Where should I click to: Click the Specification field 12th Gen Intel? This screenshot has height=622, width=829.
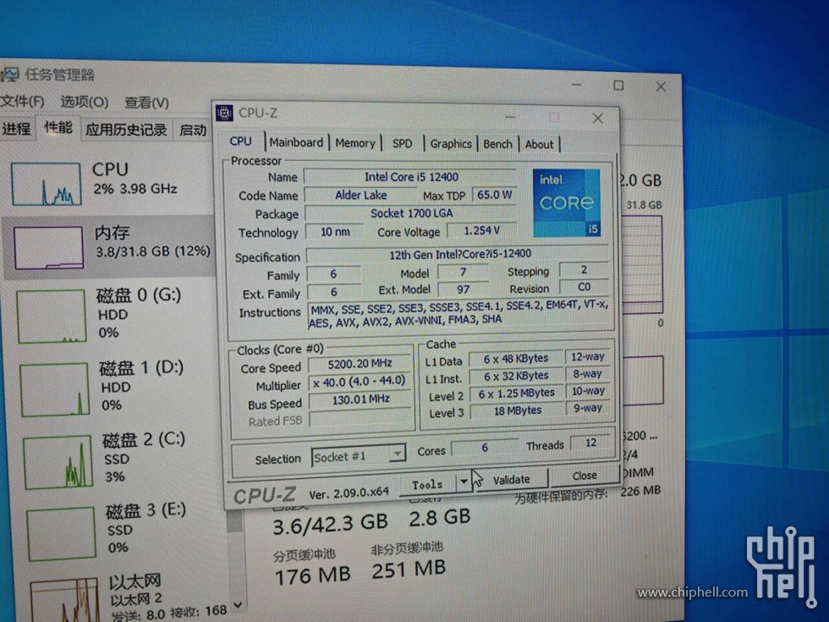tap(458, 255)
